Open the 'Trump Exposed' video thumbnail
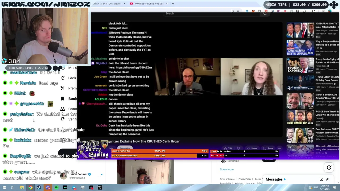The image size is (340, 191). 300,65
